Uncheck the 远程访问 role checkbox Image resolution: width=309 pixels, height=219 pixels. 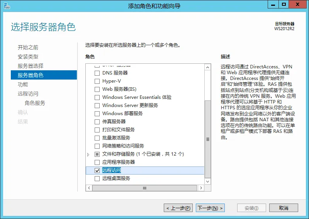point(97,170)
